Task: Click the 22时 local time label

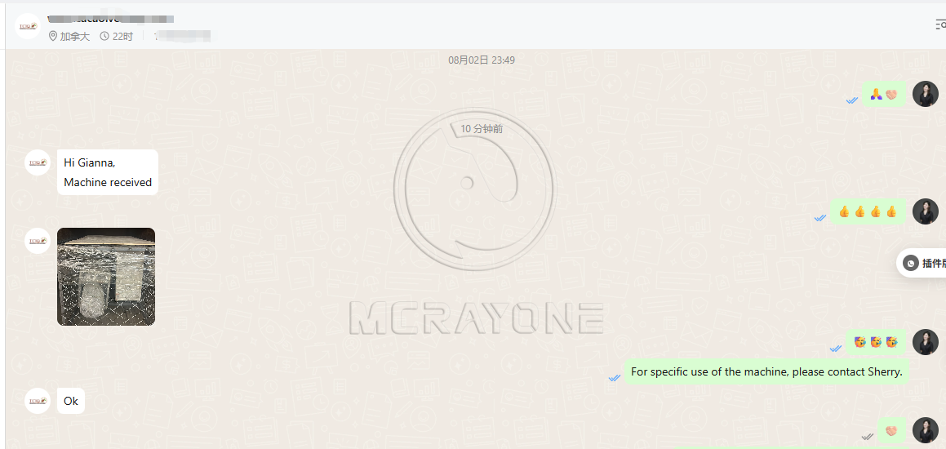Action: point(122,36)
